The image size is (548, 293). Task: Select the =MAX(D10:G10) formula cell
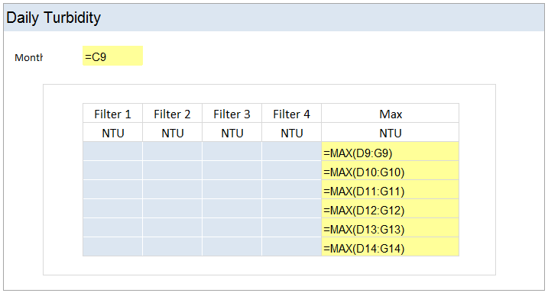391,170
